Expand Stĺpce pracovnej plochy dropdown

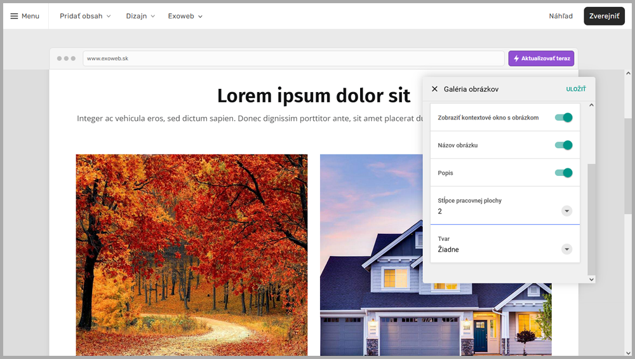click(566, 211)
